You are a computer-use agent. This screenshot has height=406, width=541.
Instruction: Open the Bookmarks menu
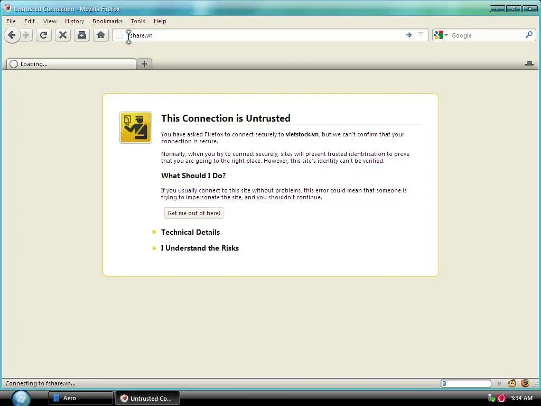tap(107, 21)
